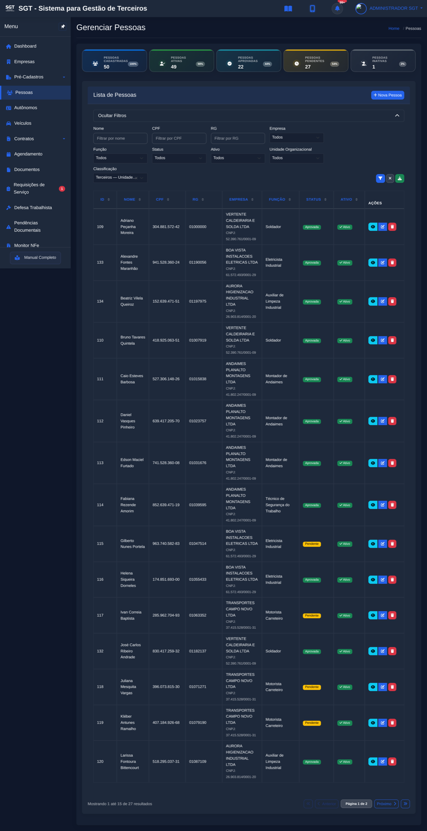The image size is (427, 831).
Task: Clear filters using the X button
Action: click(390, 178)
